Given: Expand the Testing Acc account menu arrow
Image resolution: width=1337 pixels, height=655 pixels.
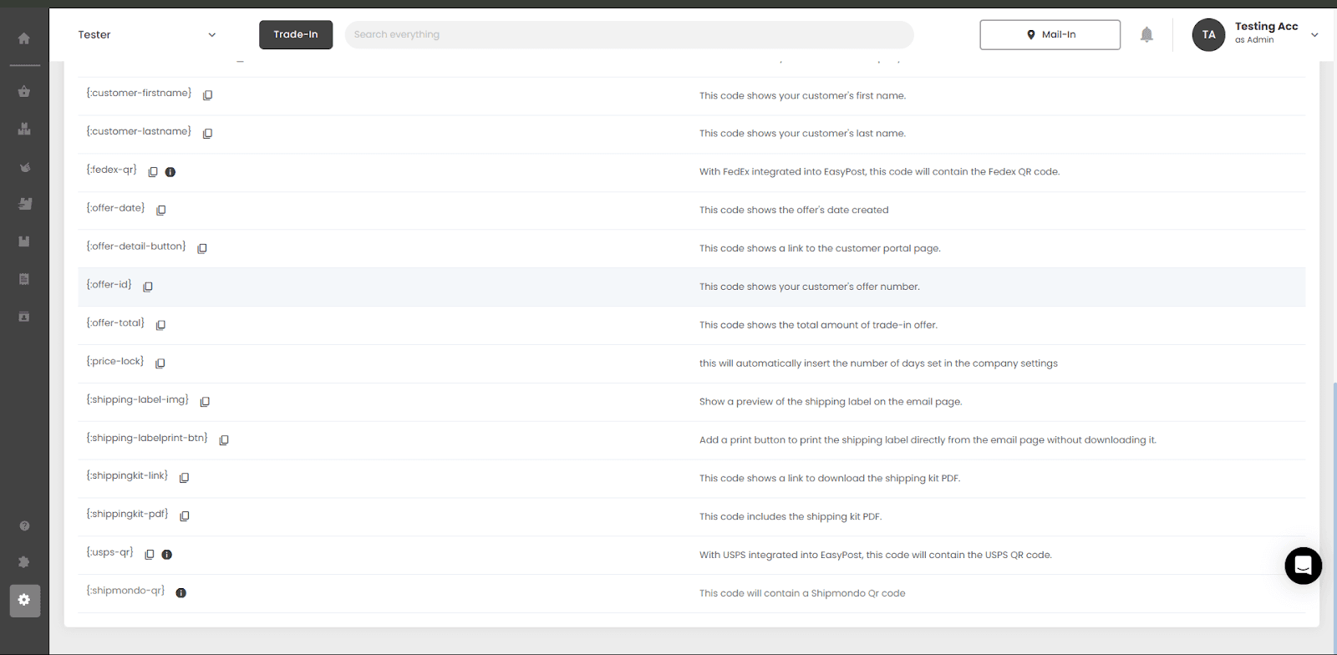Looking at the screenshot, I should click(x=1314, y=35).
